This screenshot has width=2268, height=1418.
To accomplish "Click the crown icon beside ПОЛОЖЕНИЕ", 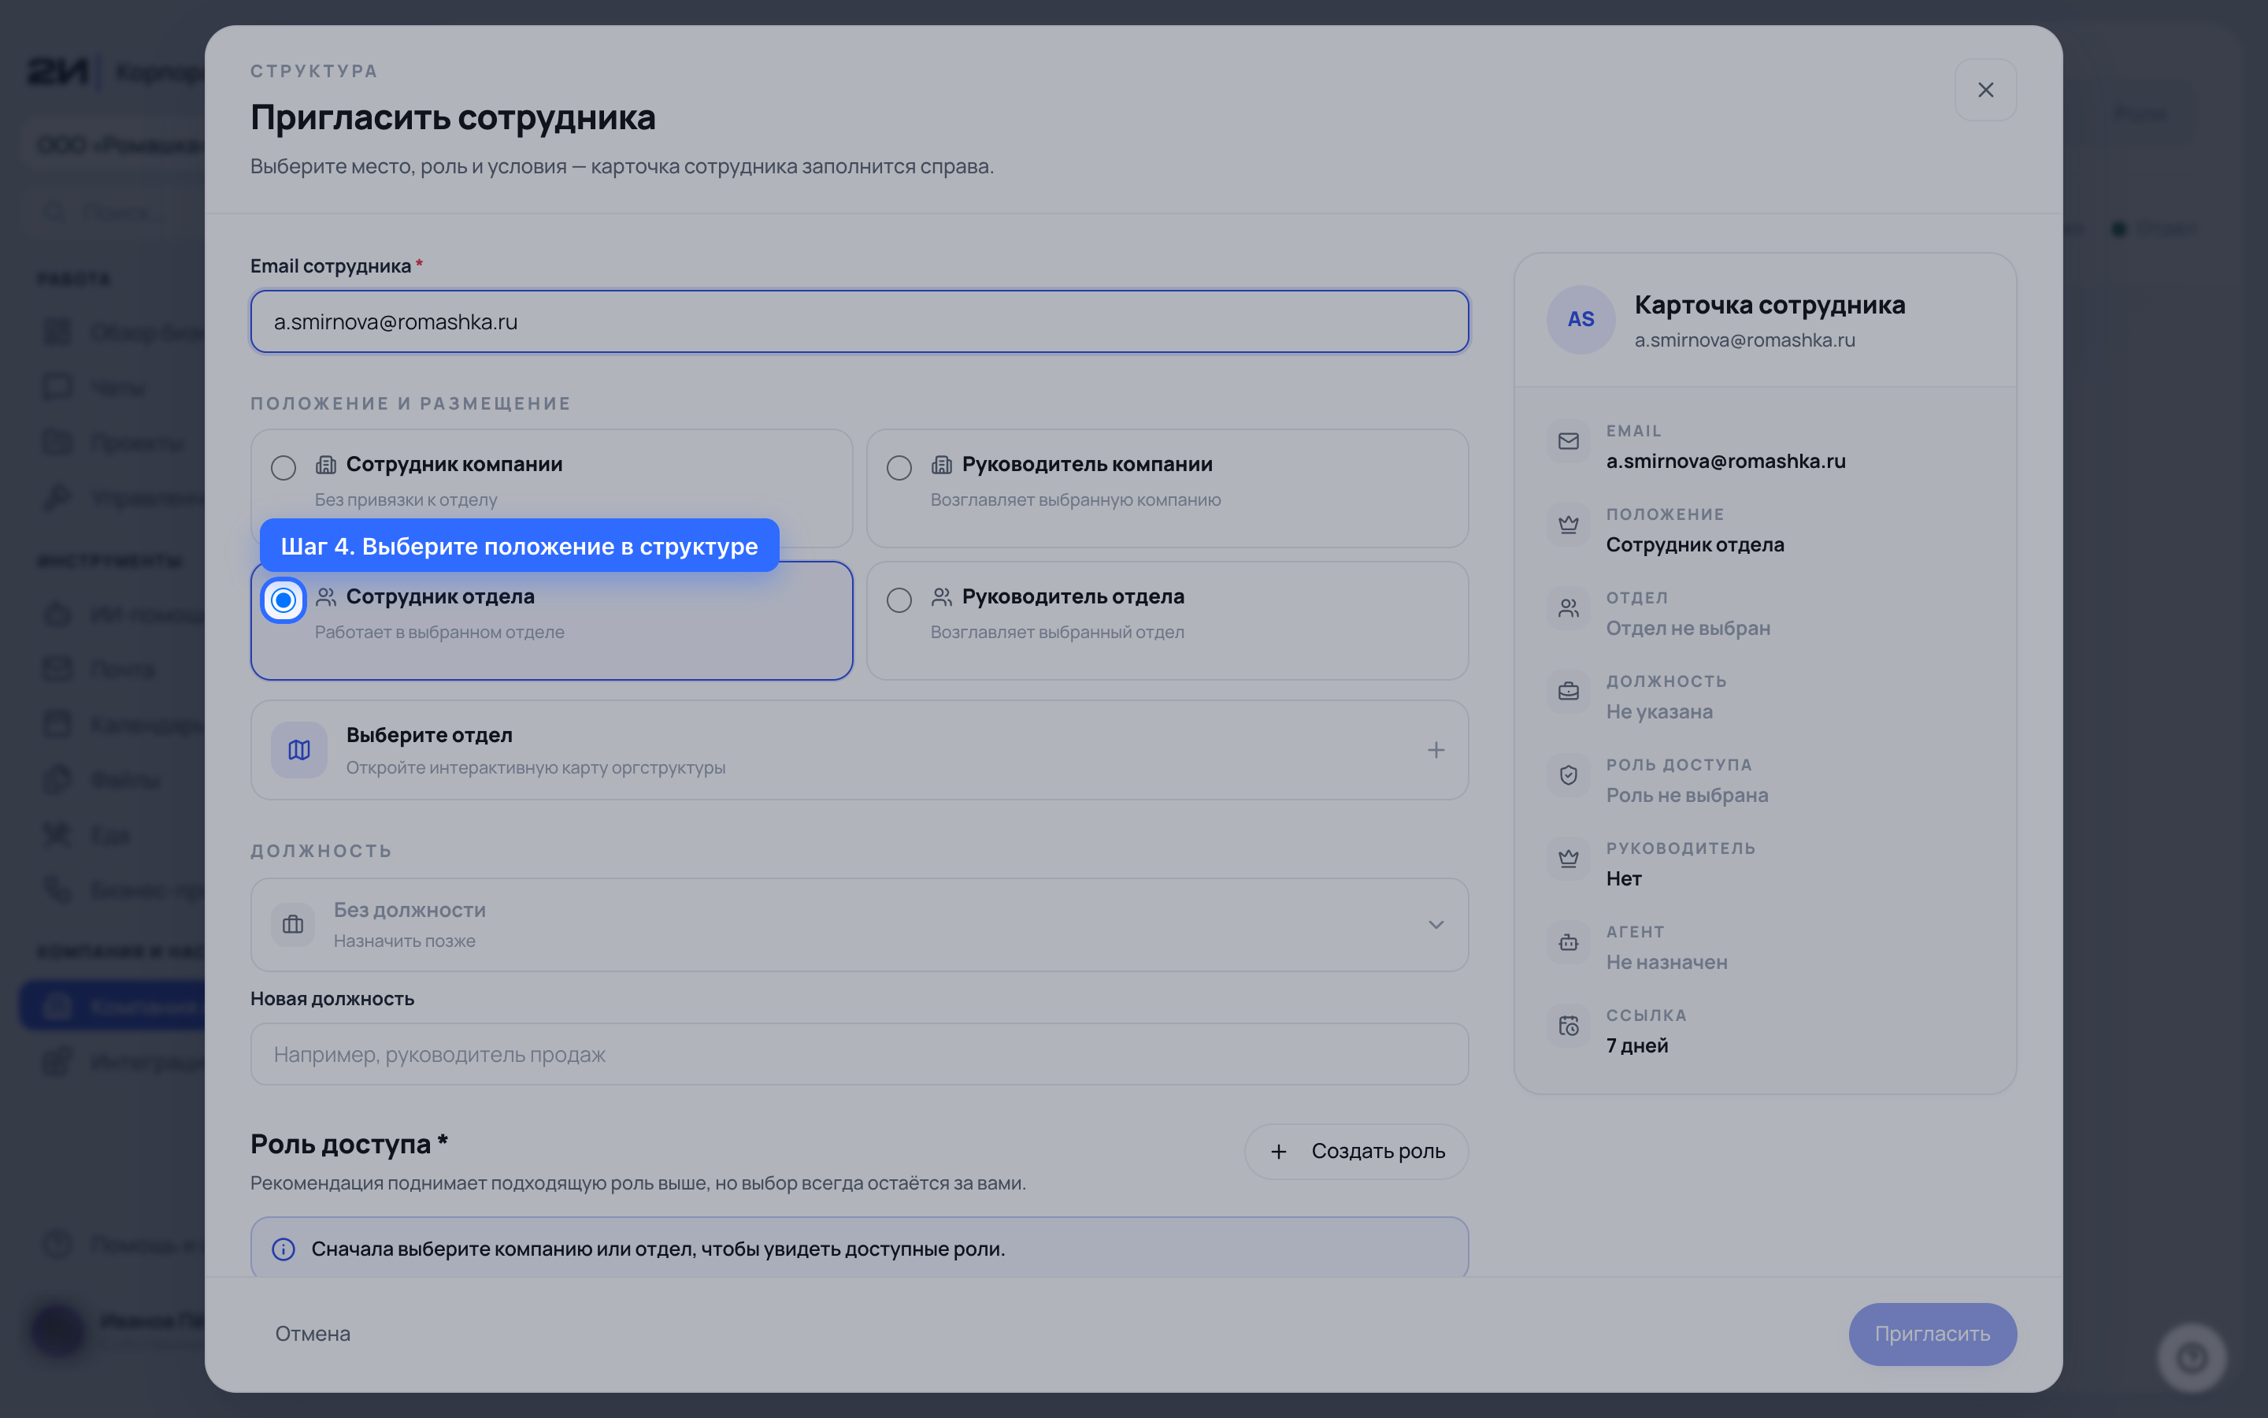I will tap(1569, 524).
